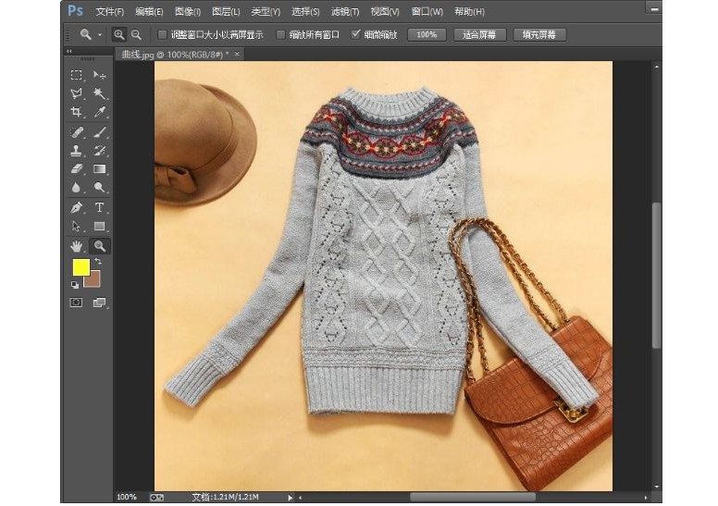Select the Rectangular Marquee tool
718x506 pixels.
(x=77, y=74)
